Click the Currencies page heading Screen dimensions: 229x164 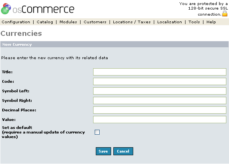coord(21,34)
